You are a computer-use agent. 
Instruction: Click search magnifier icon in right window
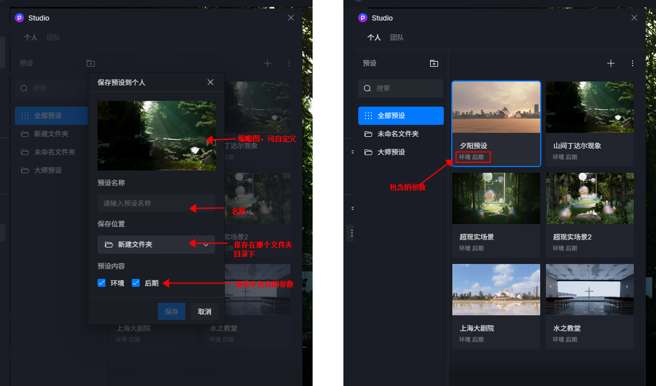(x=367, y=88)
